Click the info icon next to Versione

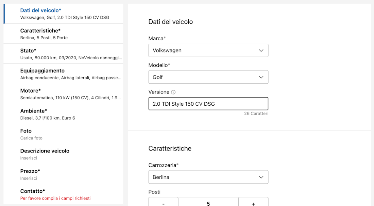(173, 92)
